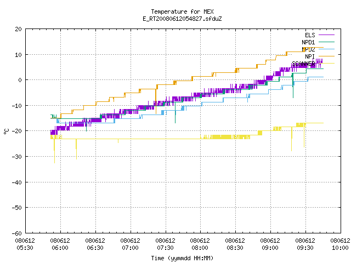Click the y-axis label '-20'

17,131
